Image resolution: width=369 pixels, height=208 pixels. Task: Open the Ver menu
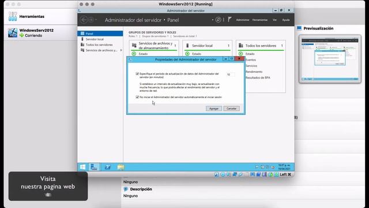(274, 20)
